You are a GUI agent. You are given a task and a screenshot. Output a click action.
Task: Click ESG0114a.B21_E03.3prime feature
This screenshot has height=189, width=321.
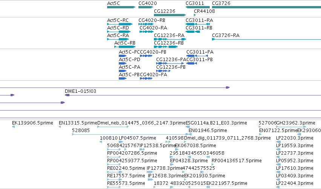(187, 127)
